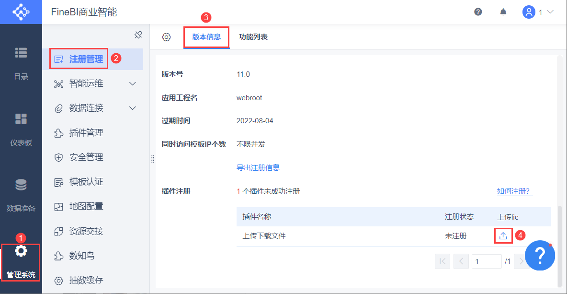
Task: Click the 注册管理 list icon
Action: 58,59
